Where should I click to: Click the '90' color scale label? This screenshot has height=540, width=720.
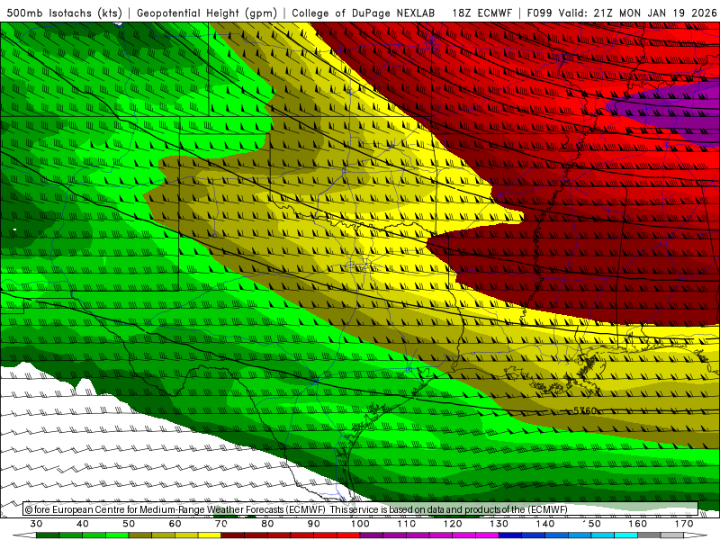[x=313, y=524]
